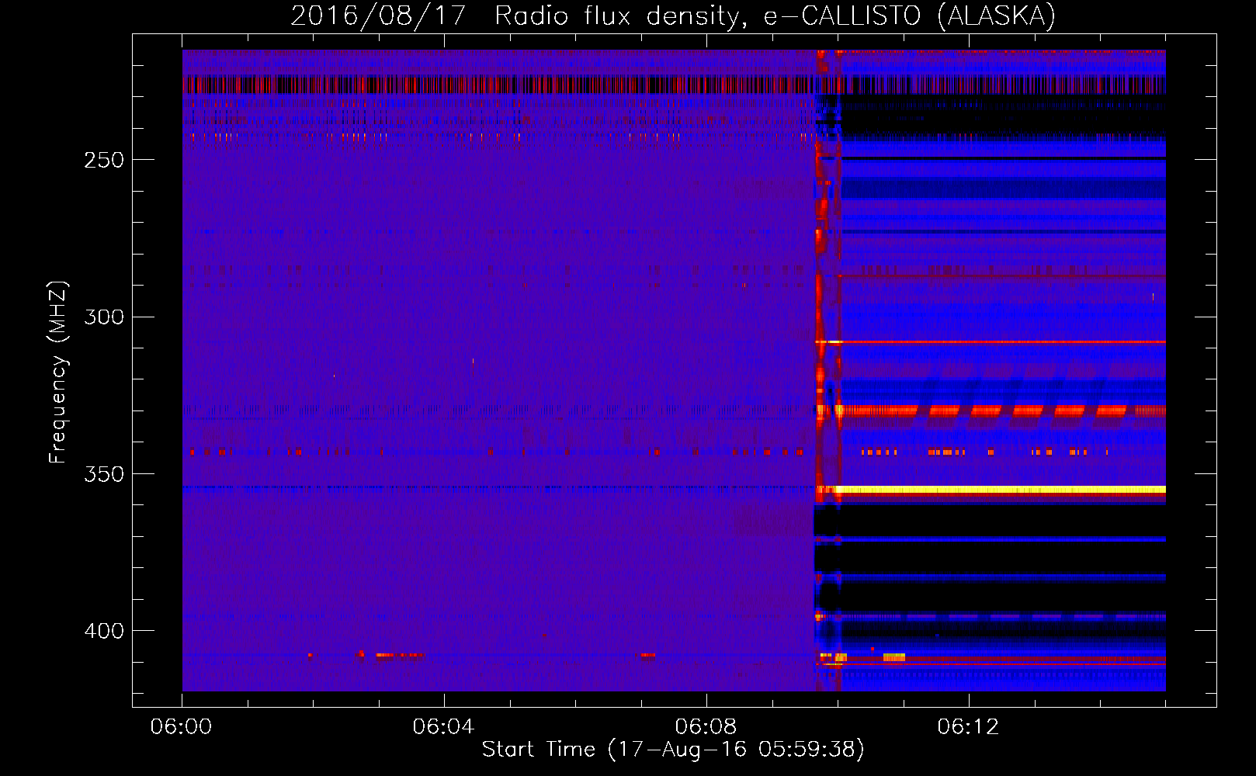Click the 06:04 time tick label
The height and width of the screenshot is (776, 1256).
tap(443, 727)
